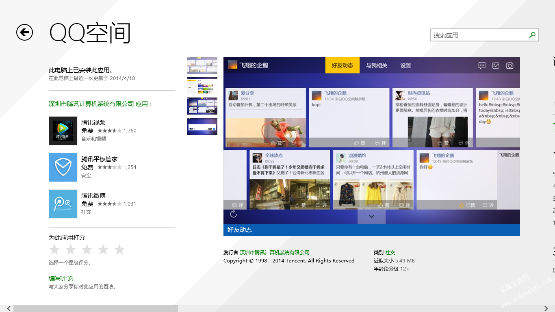Click the 设置 tab in the preview
Viewport: 555px width, 312px height.
tap(405, 65)
